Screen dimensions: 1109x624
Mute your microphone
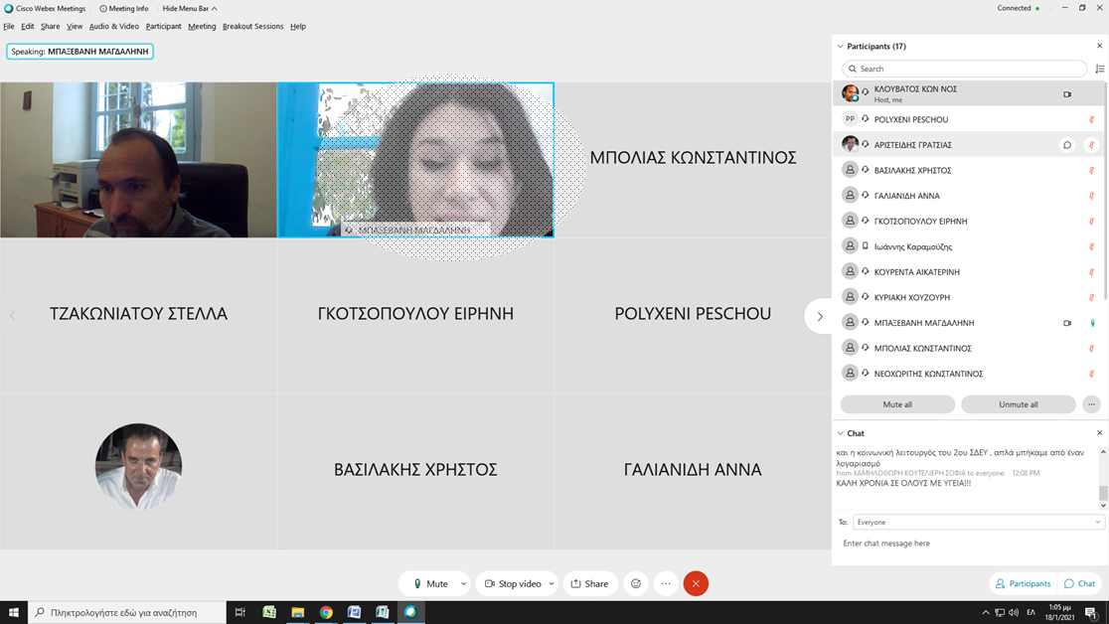click(430, 583)
